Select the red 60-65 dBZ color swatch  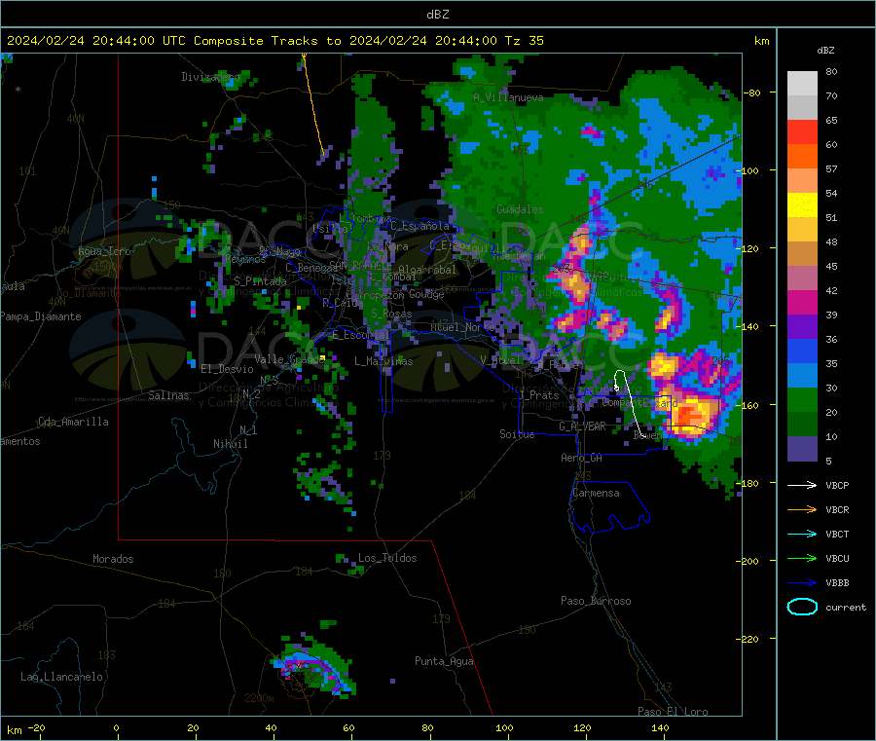[x=802, y=131]
